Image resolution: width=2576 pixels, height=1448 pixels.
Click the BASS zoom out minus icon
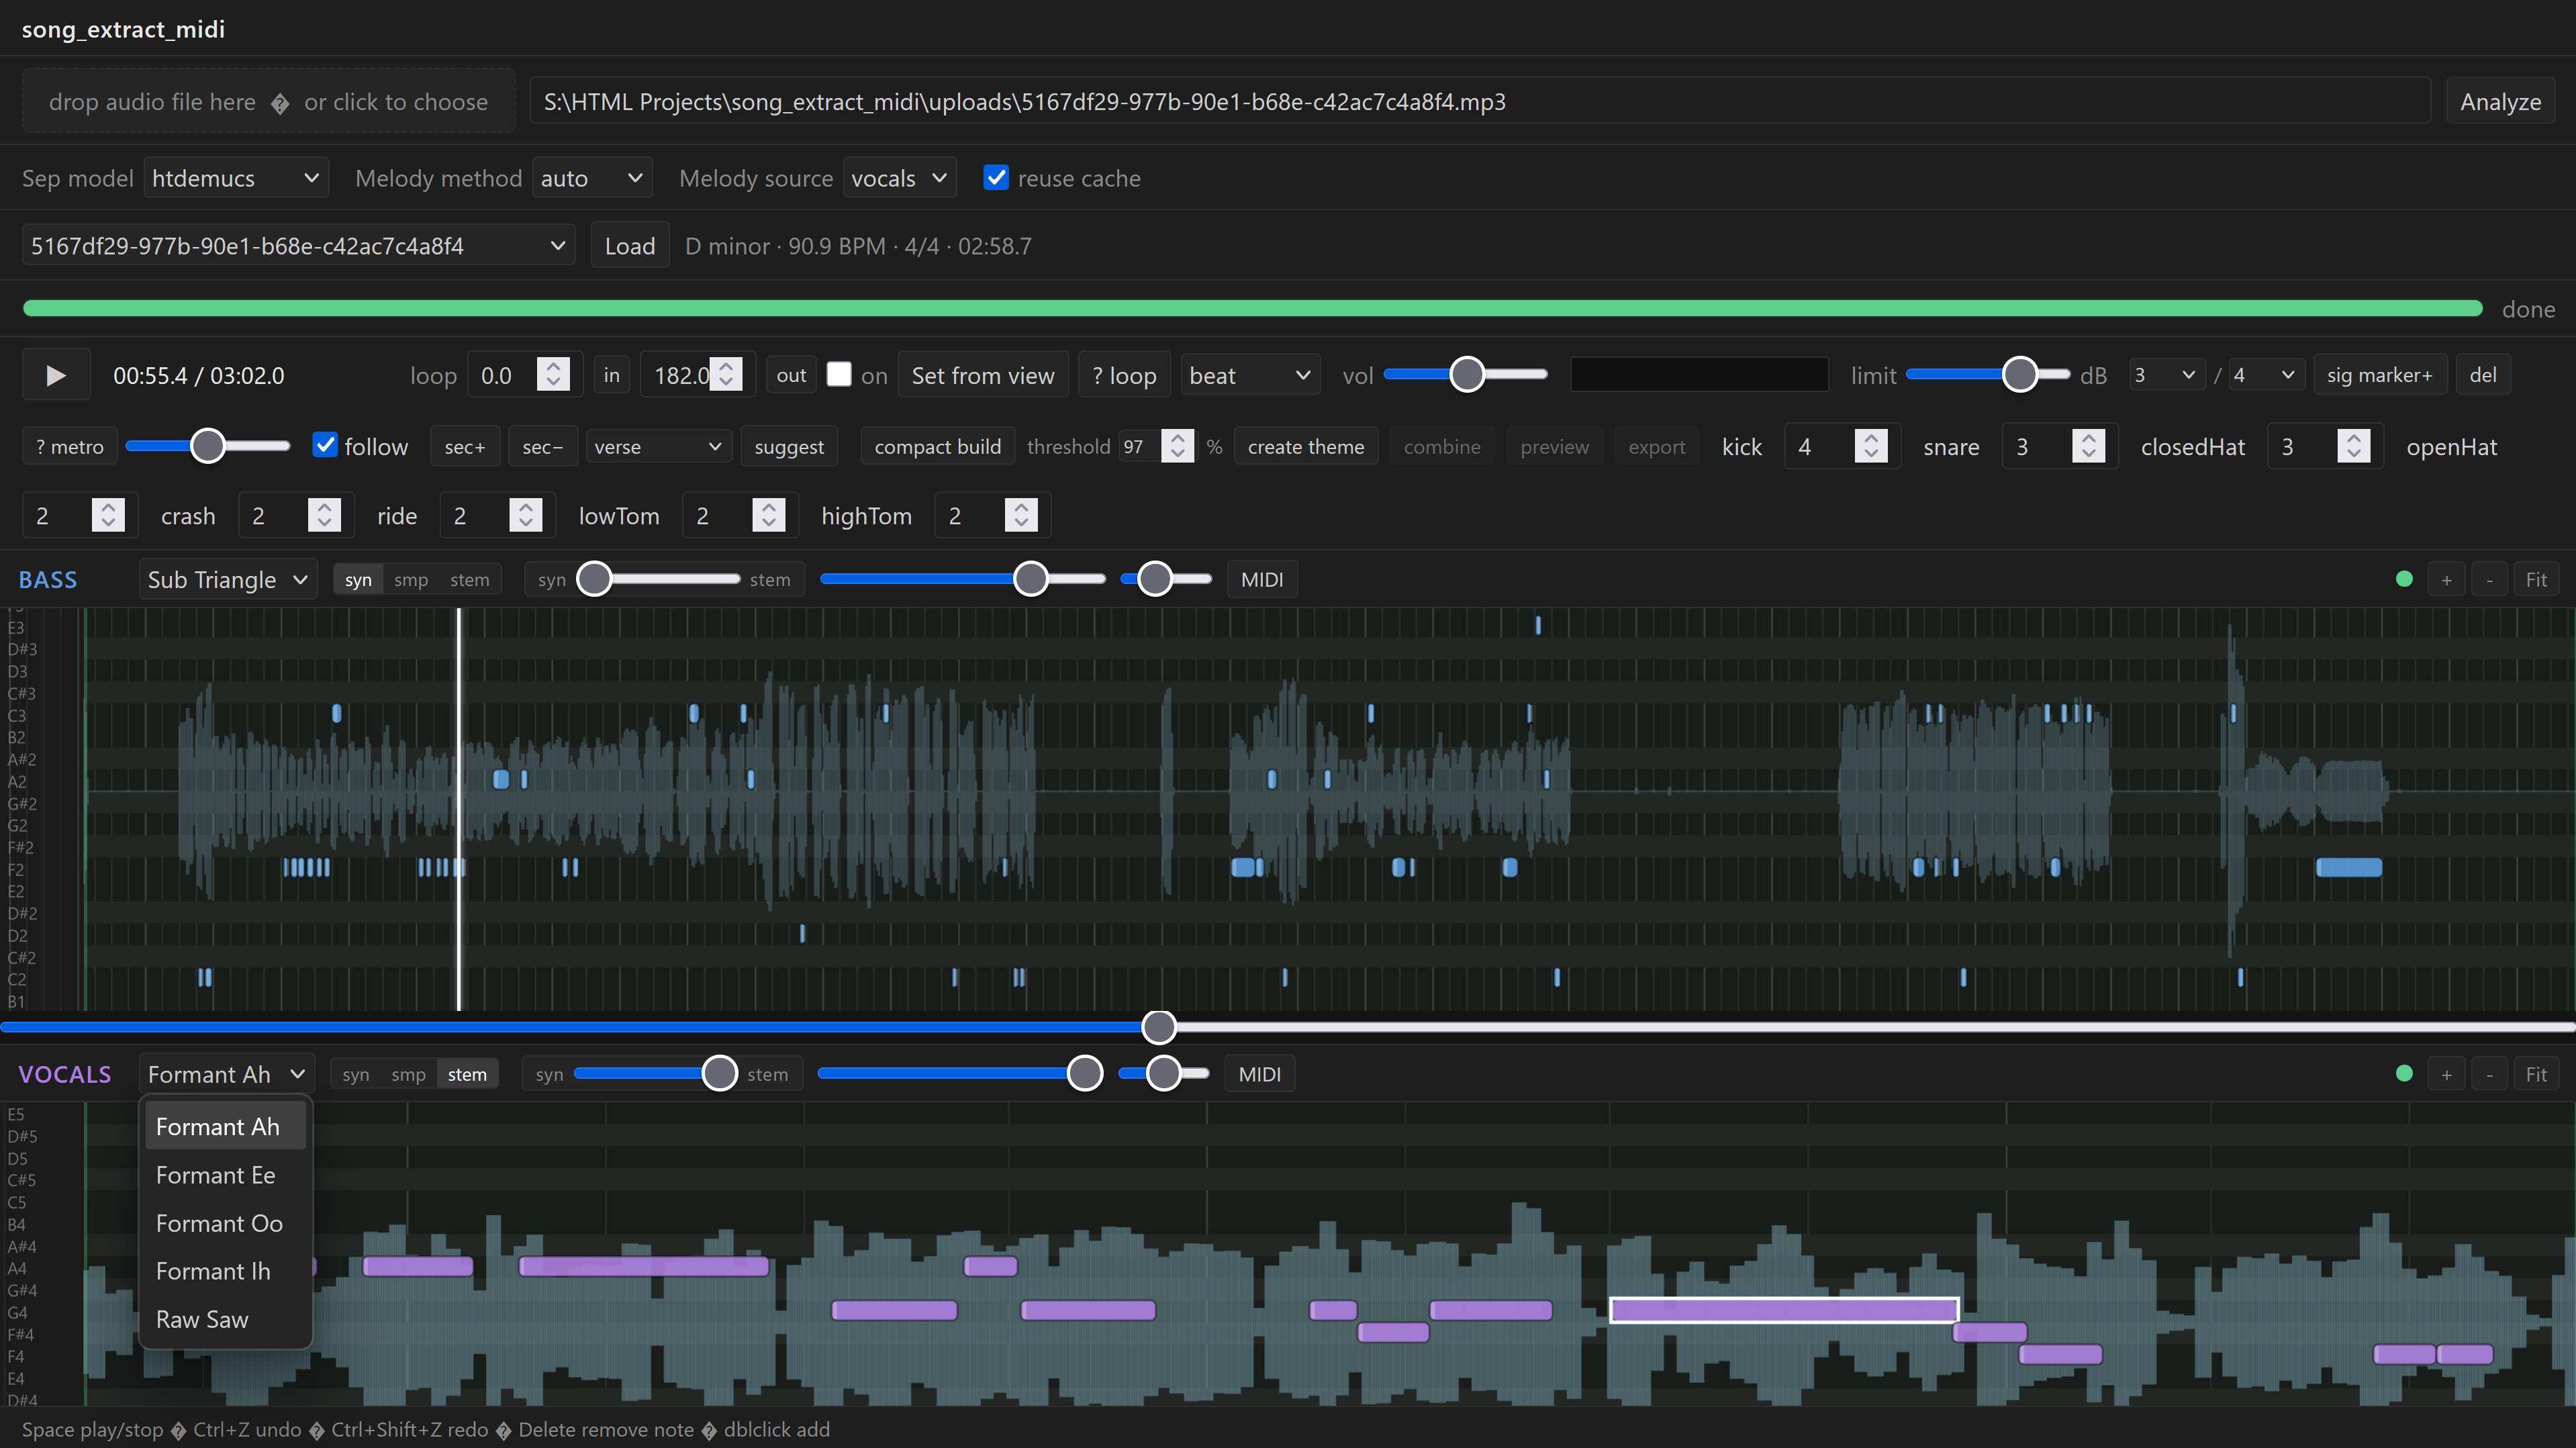pos(2489,580)
